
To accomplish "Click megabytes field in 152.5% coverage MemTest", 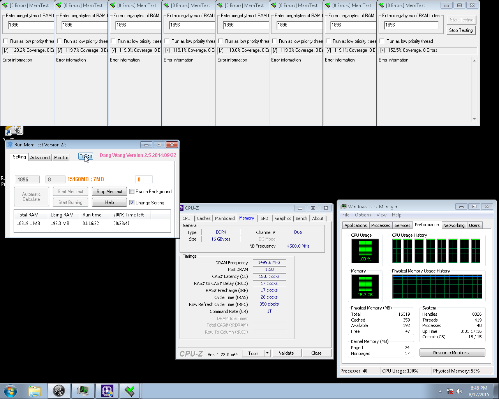I will (411, 25).
